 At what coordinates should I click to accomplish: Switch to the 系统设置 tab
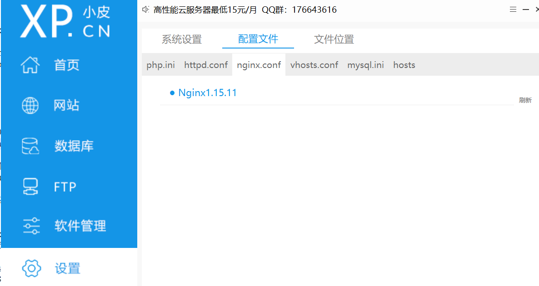(x=182, y=39)
